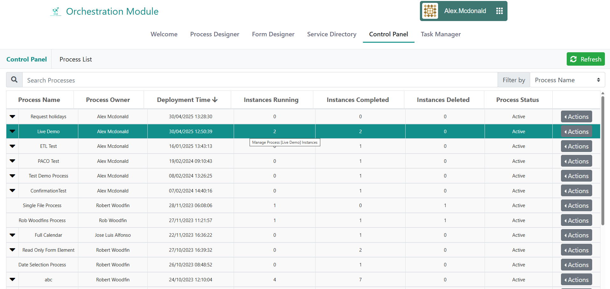Open Actions for Live Demo process
Viewport: 610px width, 289px height.
(576, 132)
